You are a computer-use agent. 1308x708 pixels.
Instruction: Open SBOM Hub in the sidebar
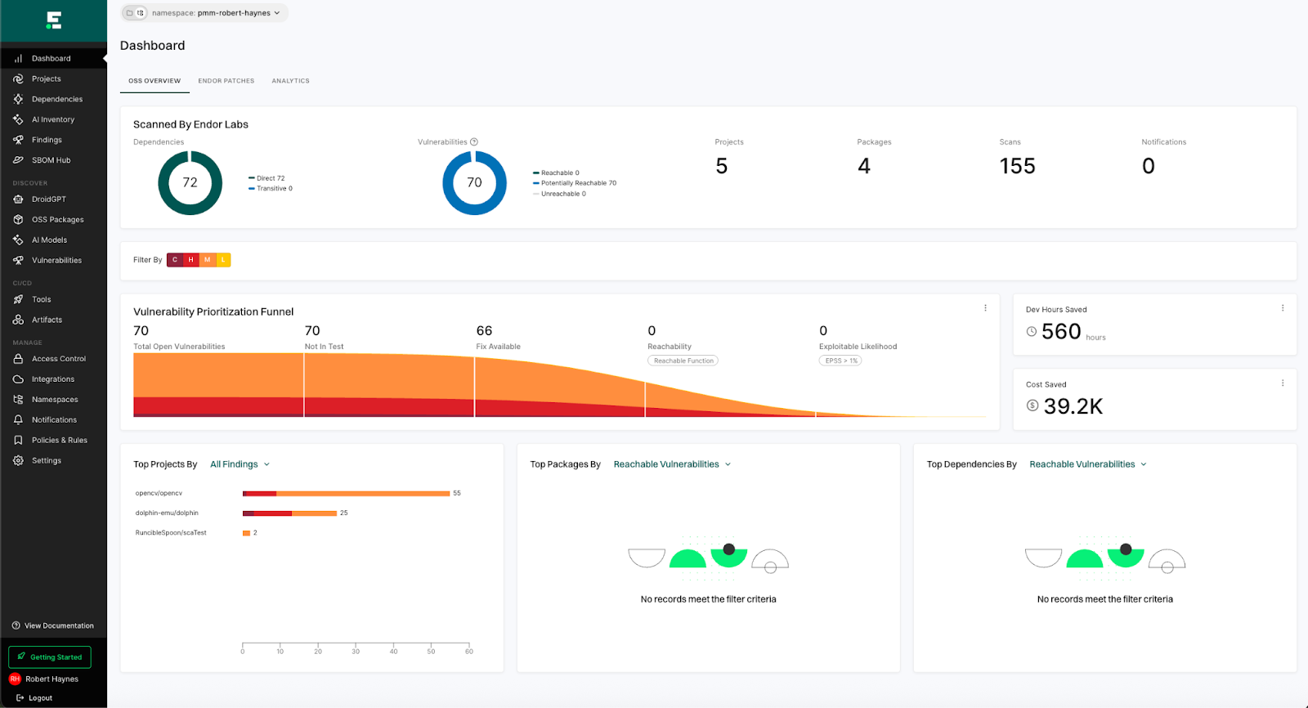(x=53, y=160)
